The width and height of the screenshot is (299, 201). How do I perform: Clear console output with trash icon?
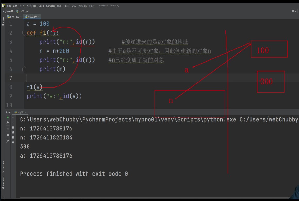click(x=13, y=142)
